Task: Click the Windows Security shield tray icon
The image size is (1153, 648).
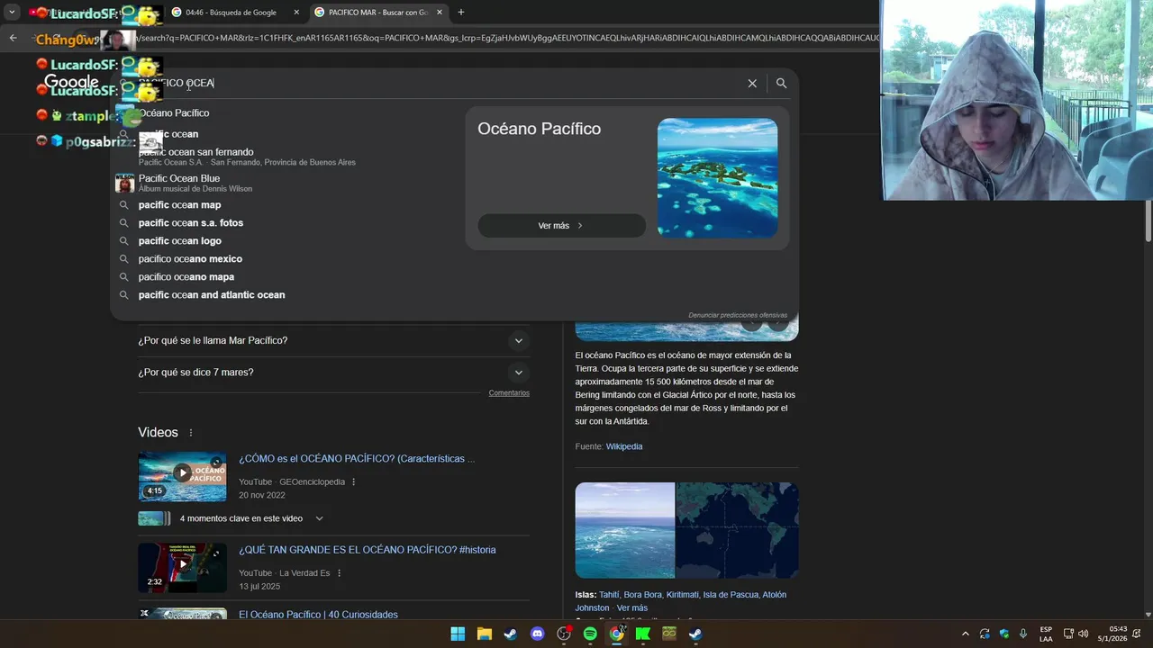Action: [1004, 634]
